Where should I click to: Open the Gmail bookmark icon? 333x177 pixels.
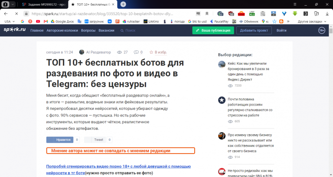(46, 21)
